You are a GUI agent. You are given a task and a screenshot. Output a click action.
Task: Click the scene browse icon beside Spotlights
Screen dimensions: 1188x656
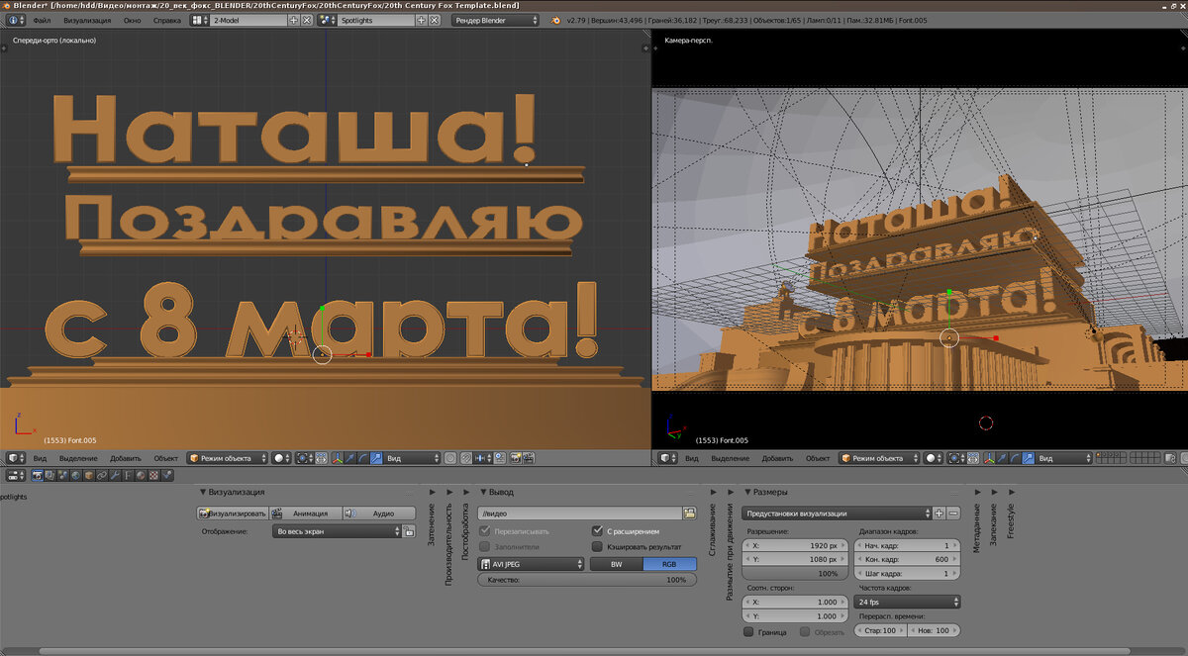click(327, 20)
